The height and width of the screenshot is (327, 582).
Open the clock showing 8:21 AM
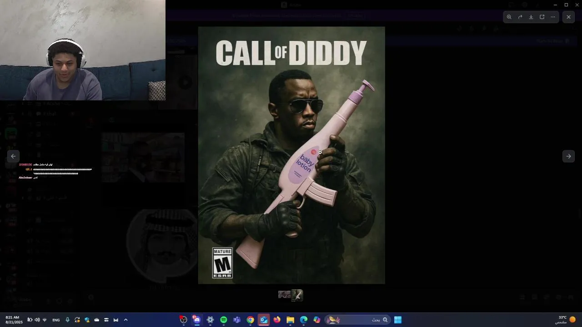pyautogui.click(x=14, y=320)
